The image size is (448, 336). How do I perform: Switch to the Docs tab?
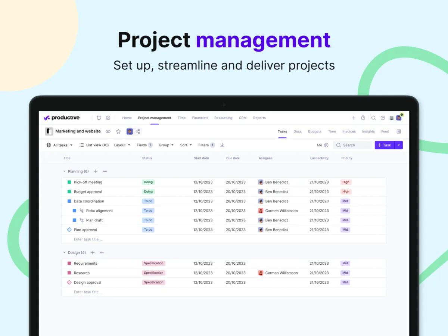click(298, 131)
